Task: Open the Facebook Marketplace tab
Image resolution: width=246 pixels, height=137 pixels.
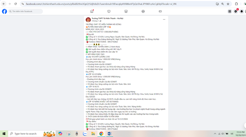Action: click(x=126, y=11)
